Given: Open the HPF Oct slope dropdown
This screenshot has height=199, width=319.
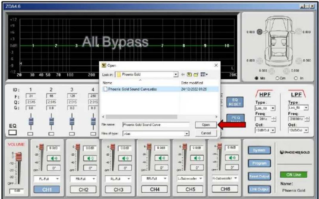Looking at the screenshot, I should coord(273,129).
